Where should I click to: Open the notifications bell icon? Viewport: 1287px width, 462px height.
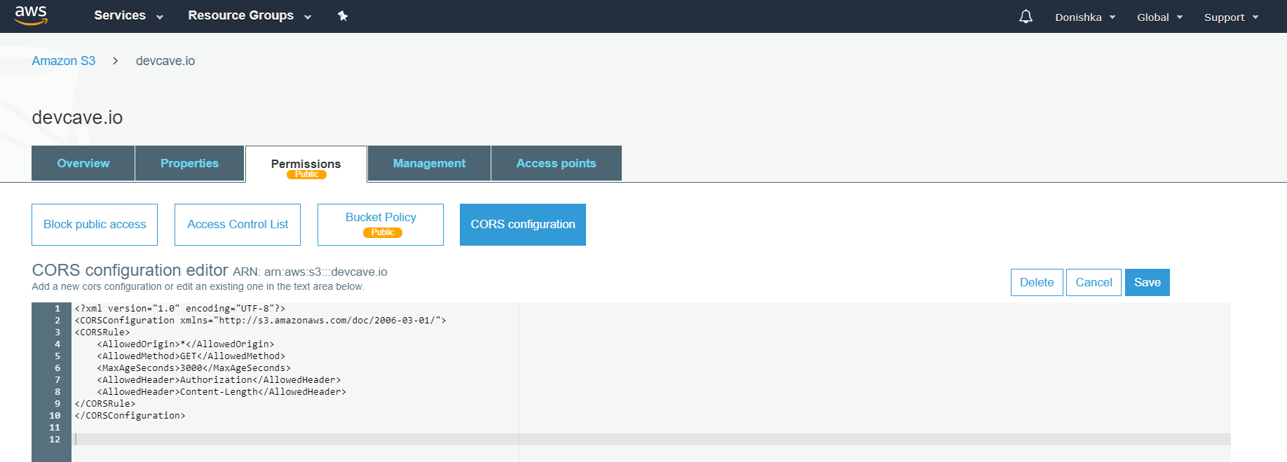click(1026, 16)
